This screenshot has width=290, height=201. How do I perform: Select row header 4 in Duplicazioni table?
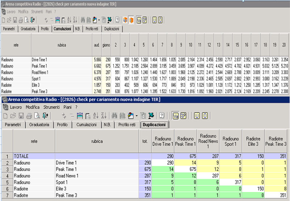coord(8,176)
